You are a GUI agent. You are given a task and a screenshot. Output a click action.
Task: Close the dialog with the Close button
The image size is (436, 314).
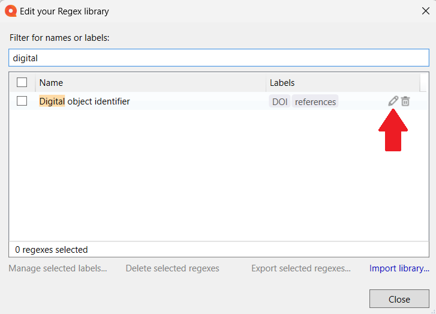(399, 299)
